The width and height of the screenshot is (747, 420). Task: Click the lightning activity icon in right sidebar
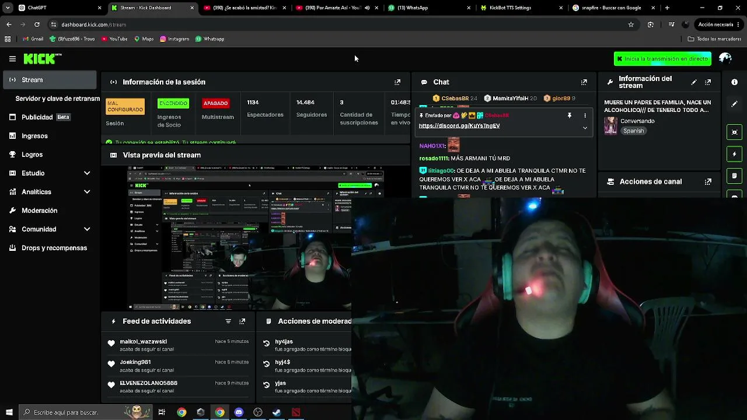coord(735,154)
